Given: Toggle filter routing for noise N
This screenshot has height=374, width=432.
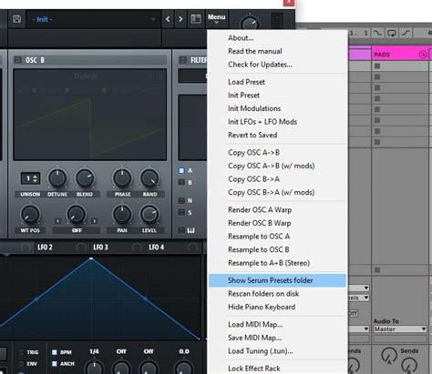Looking at the screenshot, I should (181, 200).
